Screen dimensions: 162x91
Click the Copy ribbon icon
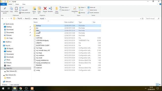[11, 10]
